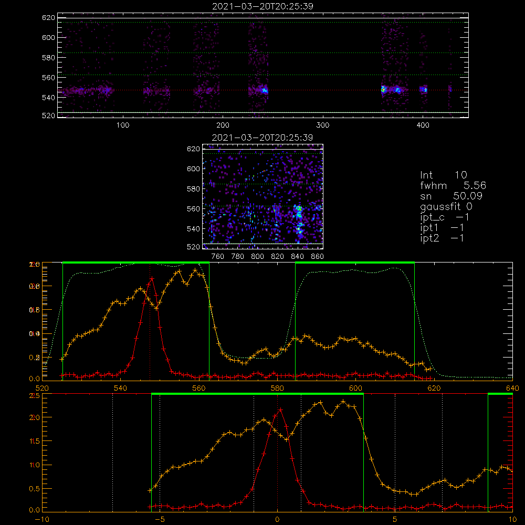Select the 'sn 50.09' value
This screenshot has width=525, height=525.
[451, 196]
